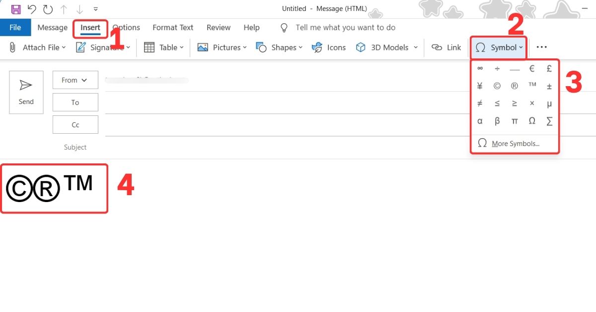596x312 pixels.
Task: Click More Symbols in the Symbol menu
Action: coord(515,143)
